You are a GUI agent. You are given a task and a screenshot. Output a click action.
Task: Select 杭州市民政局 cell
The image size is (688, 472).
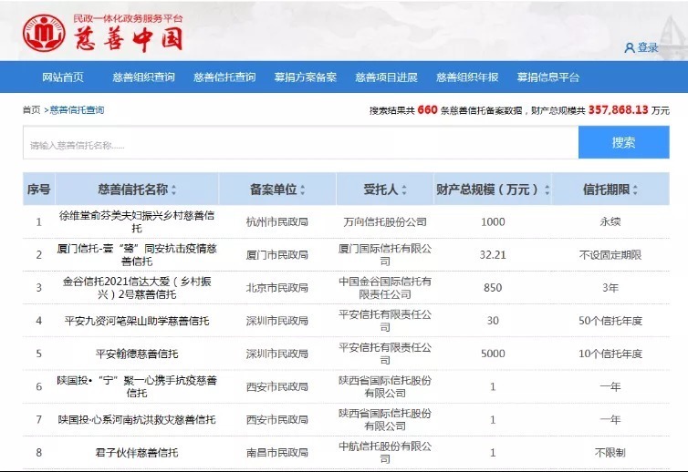pyautogui.click(x=276, y=221)
